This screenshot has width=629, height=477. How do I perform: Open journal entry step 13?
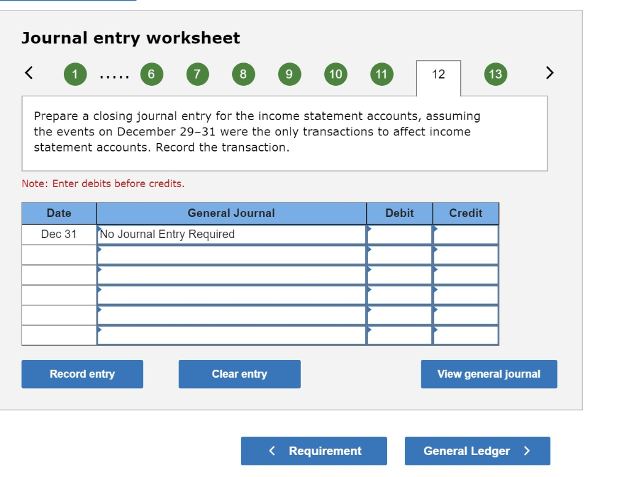496,74
